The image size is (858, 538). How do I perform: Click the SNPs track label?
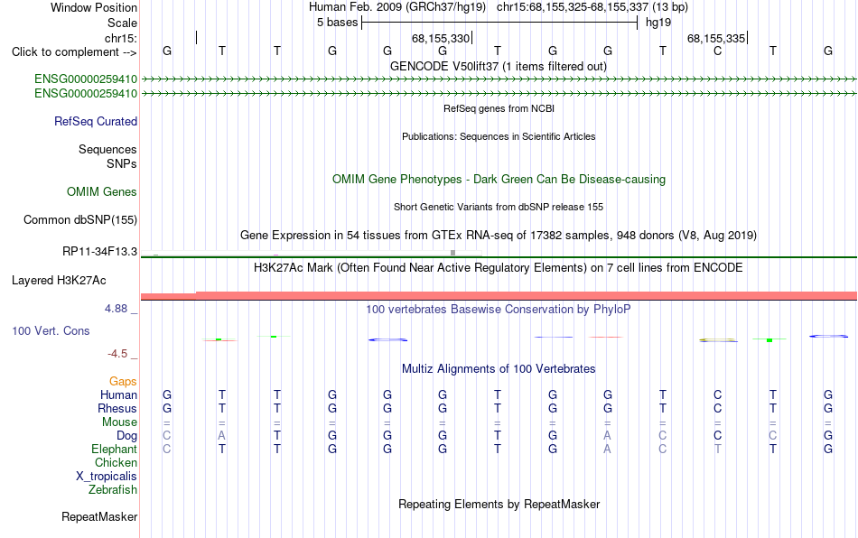(x=122, y=163)
